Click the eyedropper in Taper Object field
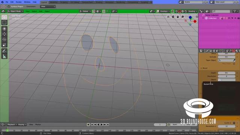240x135 pixels. click(x=234, y=60)
